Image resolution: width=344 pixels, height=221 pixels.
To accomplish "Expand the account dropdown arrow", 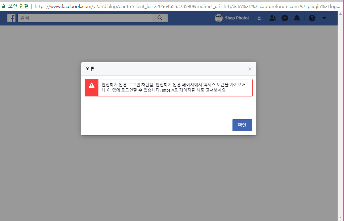I will (x=324, y=18).
